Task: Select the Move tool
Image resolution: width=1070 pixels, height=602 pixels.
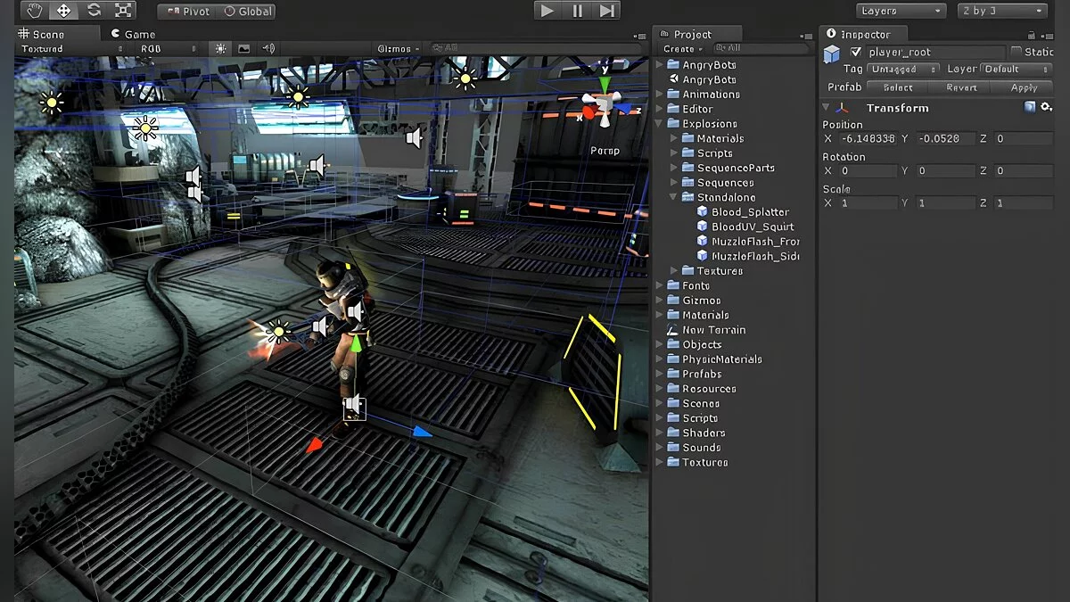Action: (64, 11)
